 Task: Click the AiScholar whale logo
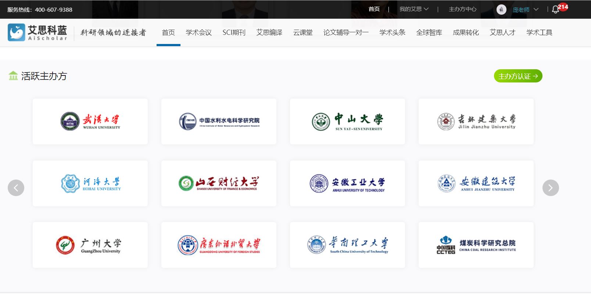[17, 32]
